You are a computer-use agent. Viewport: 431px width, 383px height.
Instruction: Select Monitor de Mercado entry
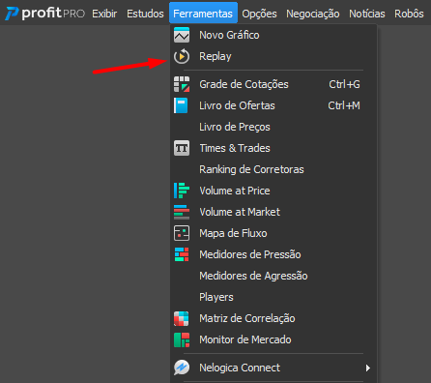coord(273,339)
